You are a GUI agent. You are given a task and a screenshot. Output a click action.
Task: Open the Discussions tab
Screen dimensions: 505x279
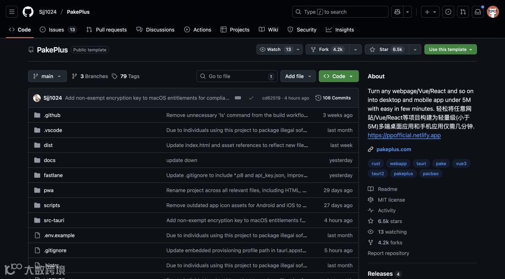(x=156, y=29)
